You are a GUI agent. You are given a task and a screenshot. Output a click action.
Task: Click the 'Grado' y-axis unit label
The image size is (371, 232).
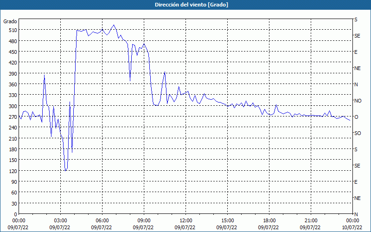coord(10,21)
